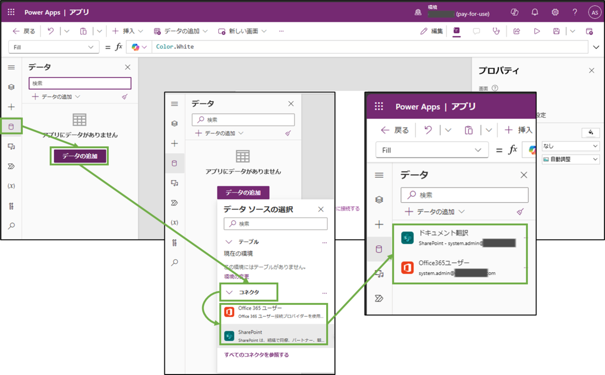
Task: Open the help question mark in the header
Action: click(575, 12)
